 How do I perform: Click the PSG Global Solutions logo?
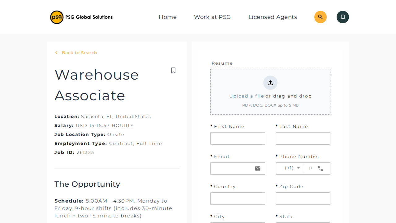81,17
